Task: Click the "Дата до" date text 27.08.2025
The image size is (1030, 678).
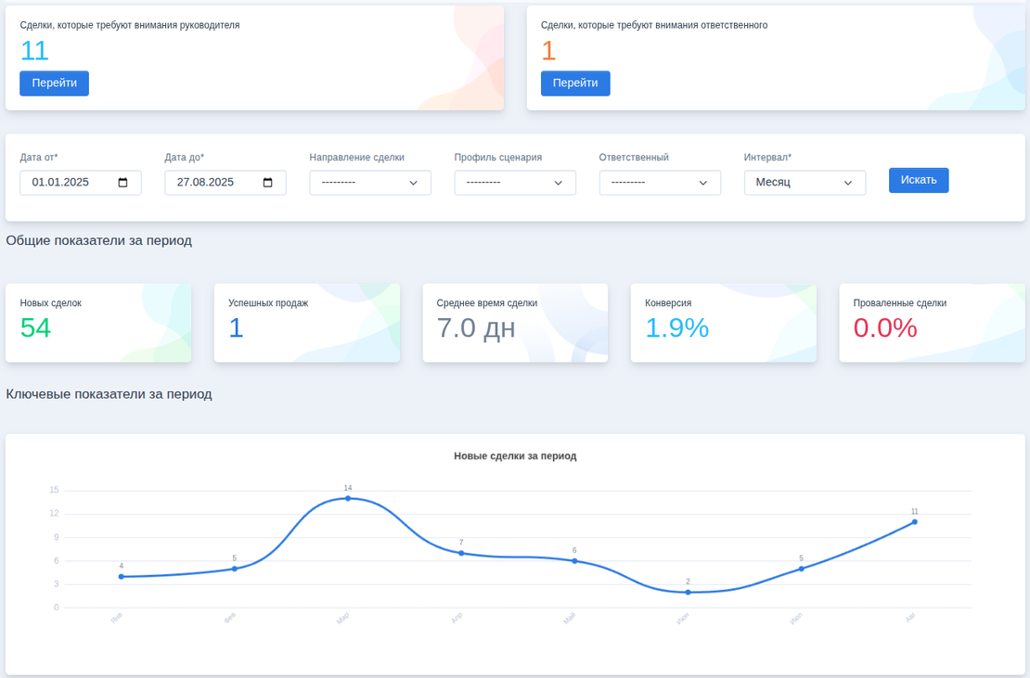Action: 205,183
